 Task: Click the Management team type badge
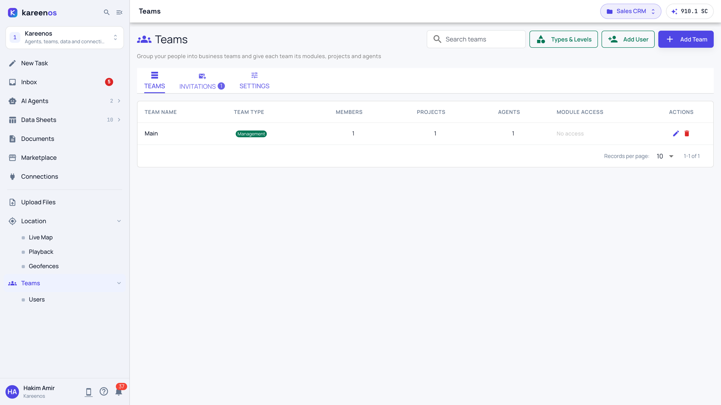pos(251,134)
